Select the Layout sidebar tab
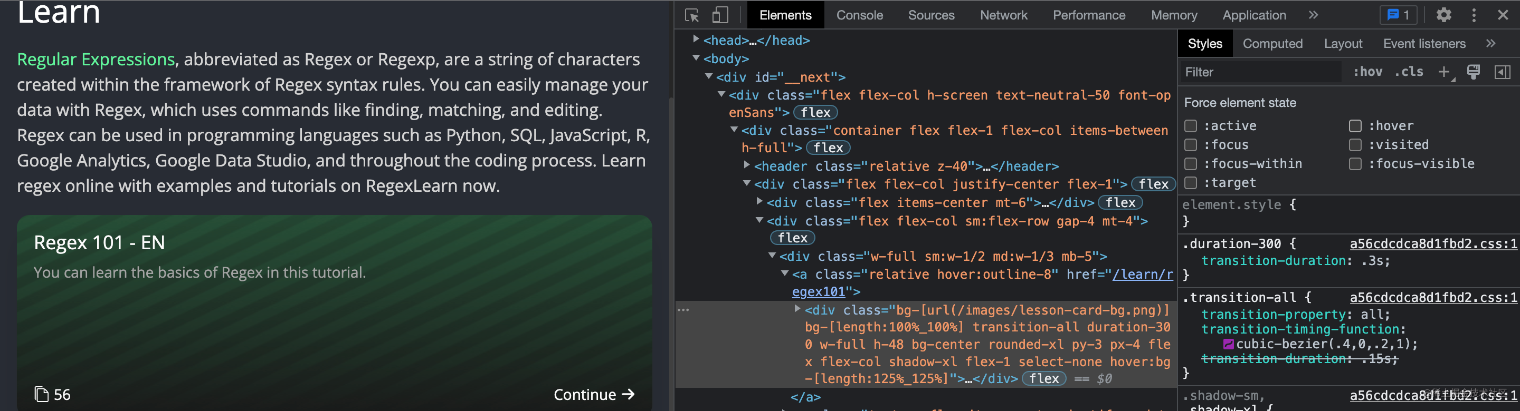The width and height of the screenshot is (1520, 411). point(1342,44)
